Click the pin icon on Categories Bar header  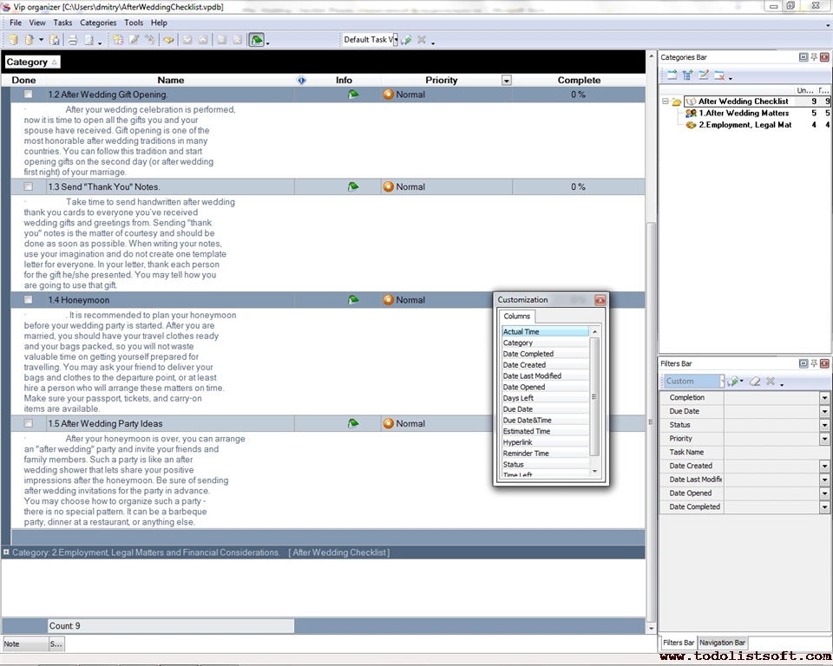point(814,57)
